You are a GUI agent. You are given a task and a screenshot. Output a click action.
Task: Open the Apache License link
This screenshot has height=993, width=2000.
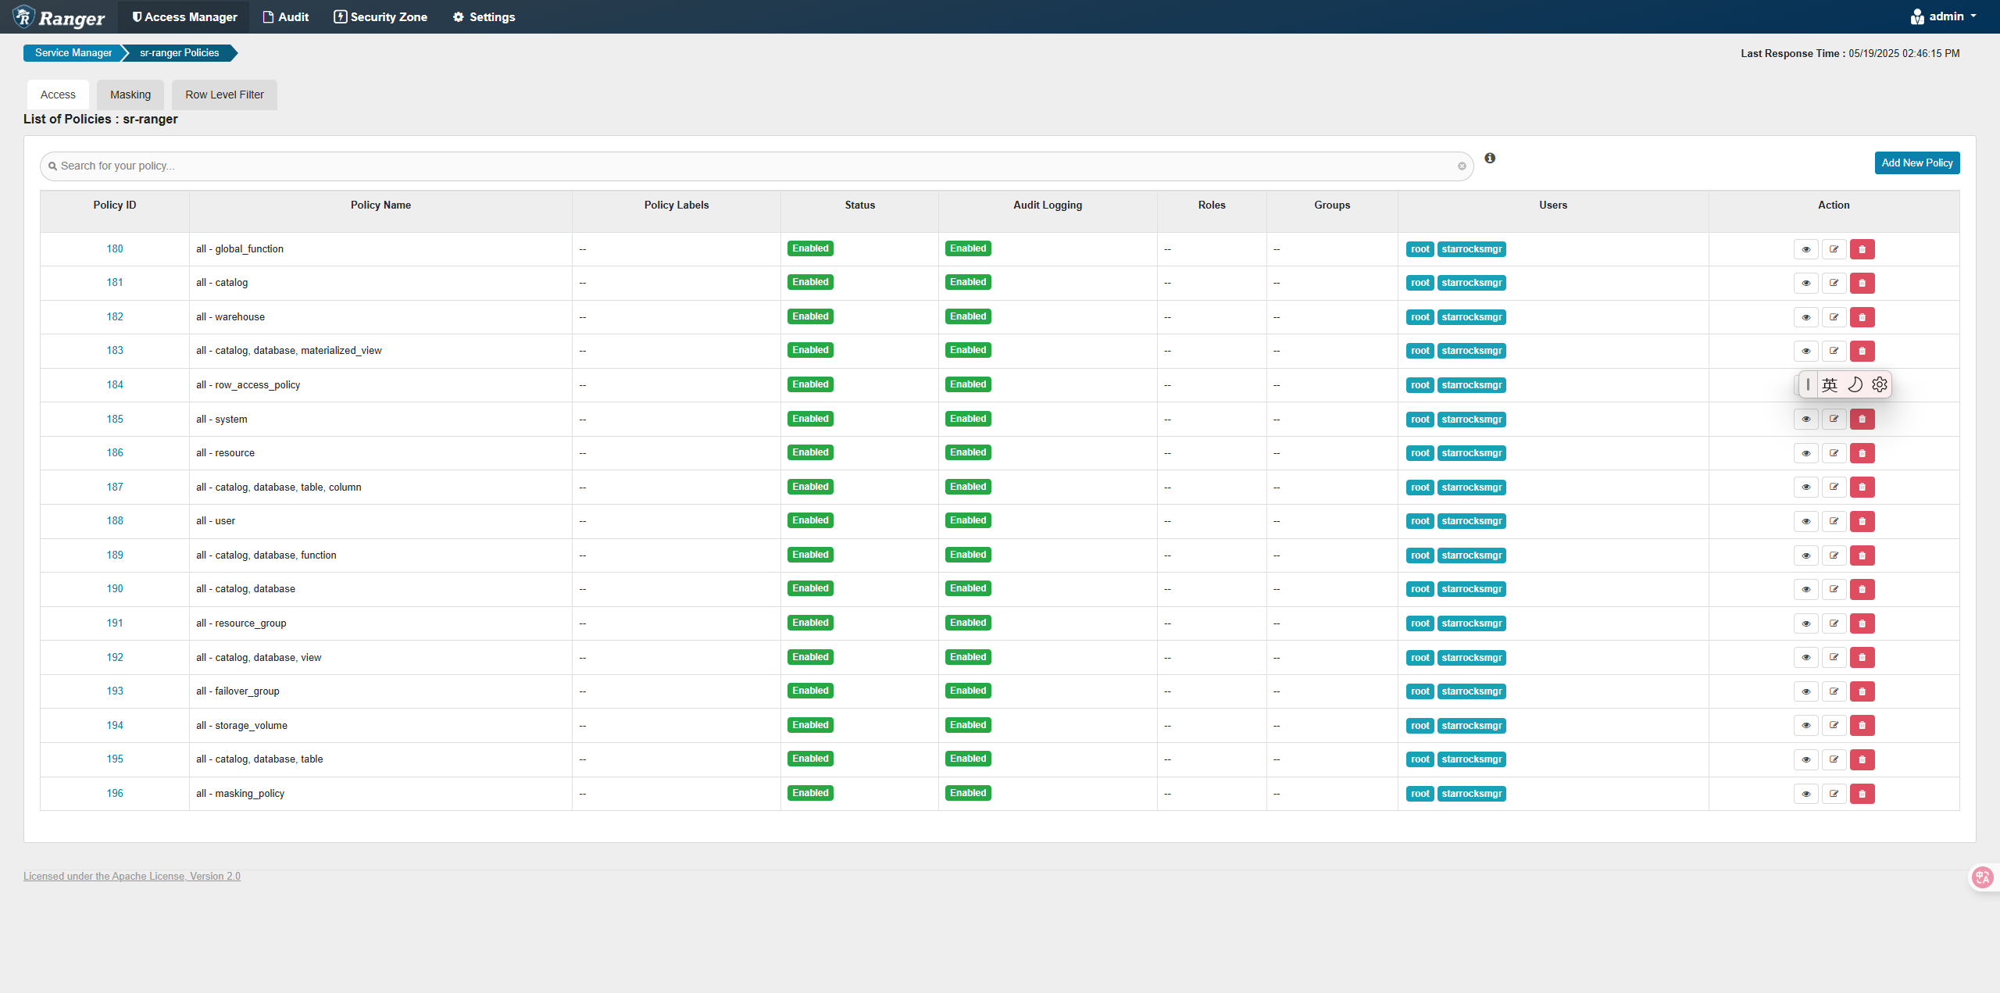(132, 877)
